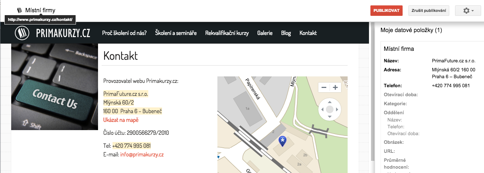The image size is (484, 173).
Task: Click the Adresa field label in panel
Action: (392, 70)
